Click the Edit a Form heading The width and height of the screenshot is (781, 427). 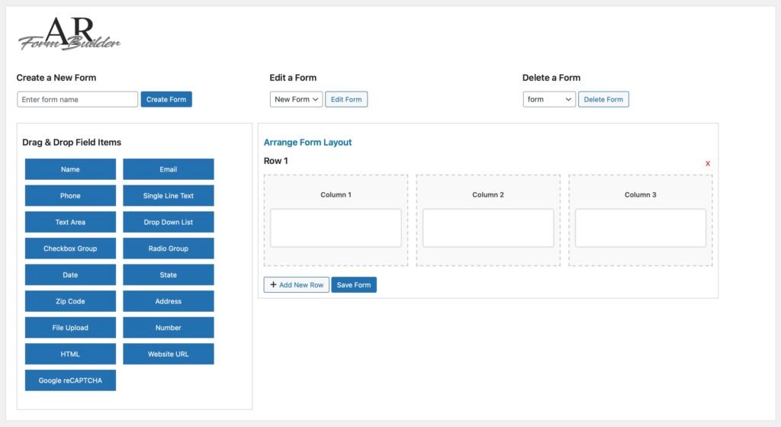[293, 78]
